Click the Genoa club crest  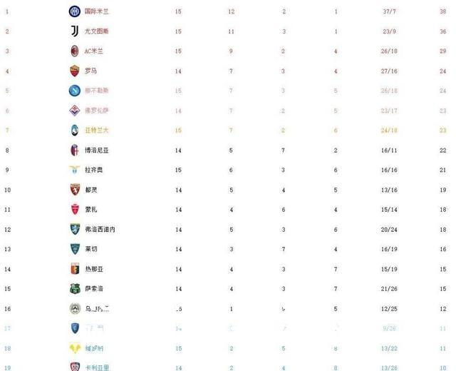[75, 269]
